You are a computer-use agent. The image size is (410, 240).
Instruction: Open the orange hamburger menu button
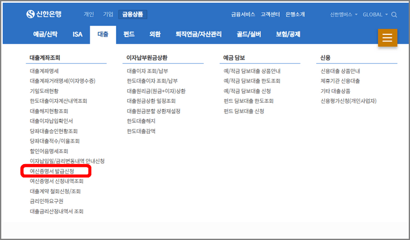(x=387, y=38)
